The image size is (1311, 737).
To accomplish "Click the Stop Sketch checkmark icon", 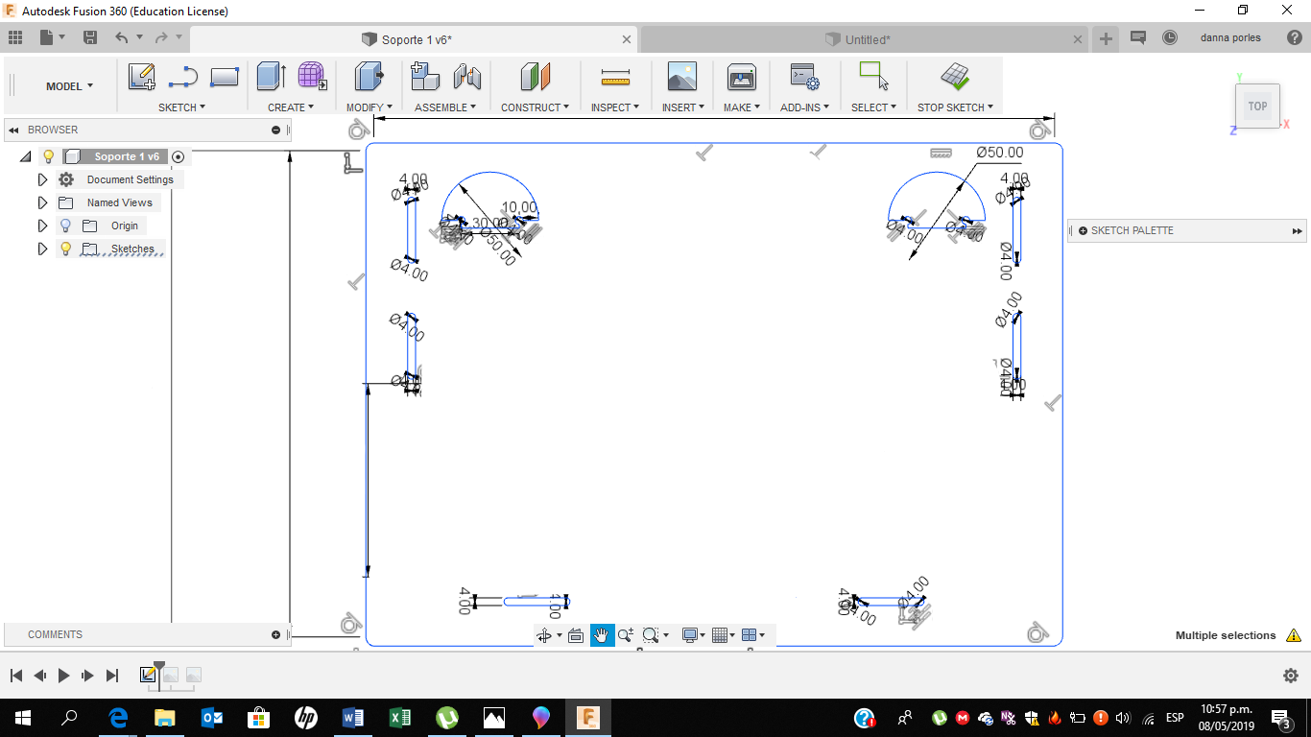I will tap(955, 77).
